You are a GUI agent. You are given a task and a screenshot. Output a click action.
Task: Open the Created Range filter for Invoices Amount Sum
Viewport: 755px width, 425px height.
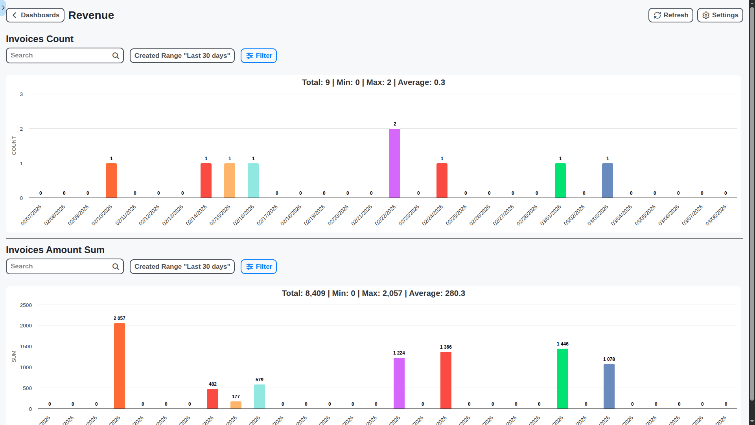click(182, 266)
